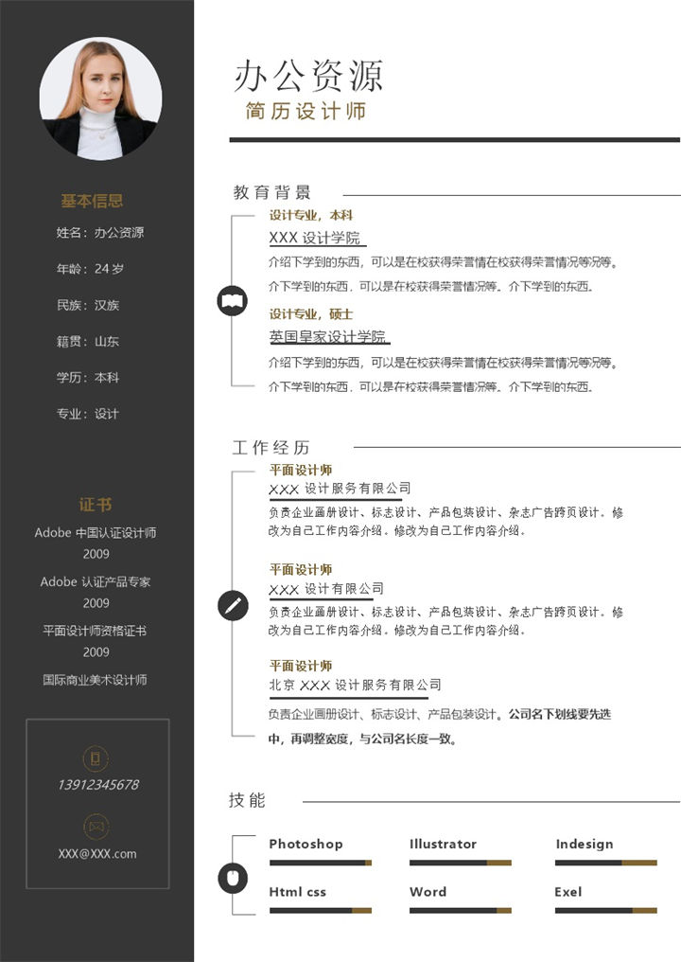The height and width of the screenshot is (962, 681).
Task: Select the text 专业：设计
Action: (88, 414)
